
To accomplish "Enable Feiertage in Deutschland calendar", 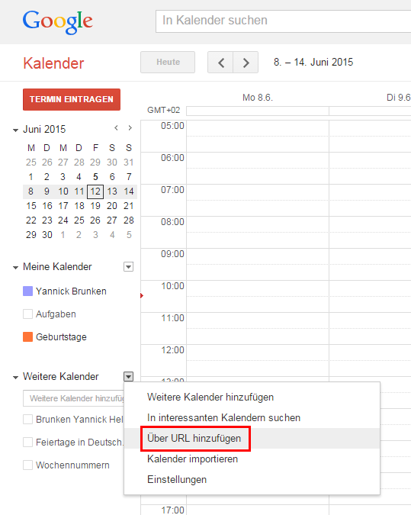I will click(x=28, y=442).
